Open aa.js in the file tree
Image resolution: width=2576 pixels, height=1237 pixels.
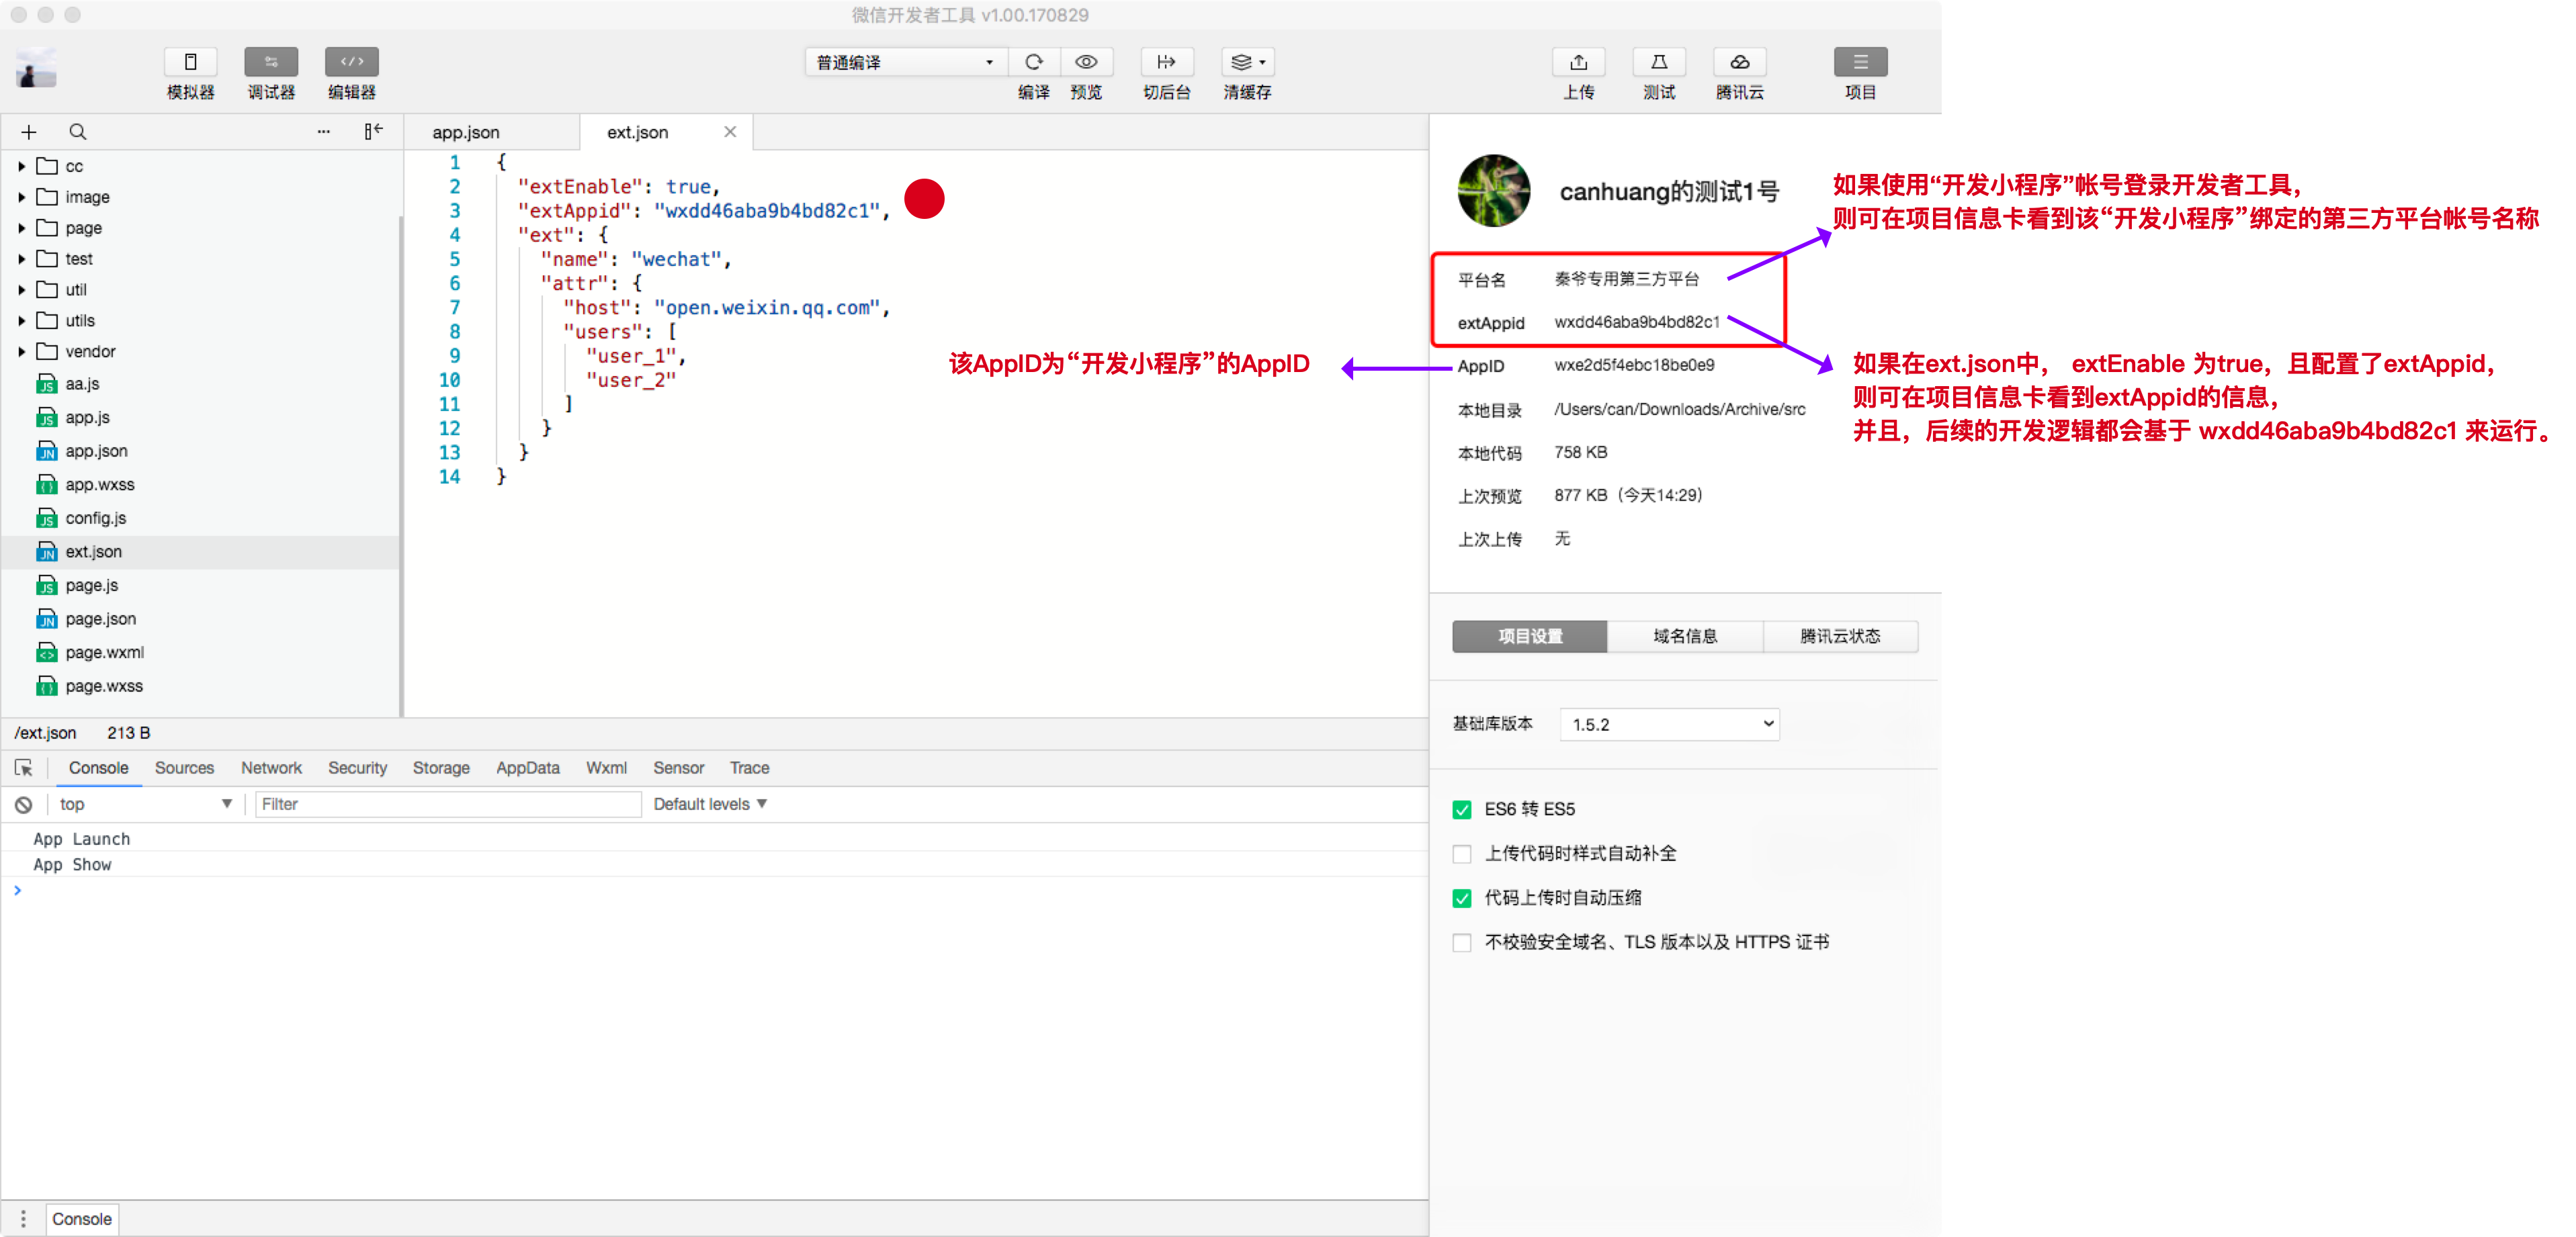(x=82, y=383)
